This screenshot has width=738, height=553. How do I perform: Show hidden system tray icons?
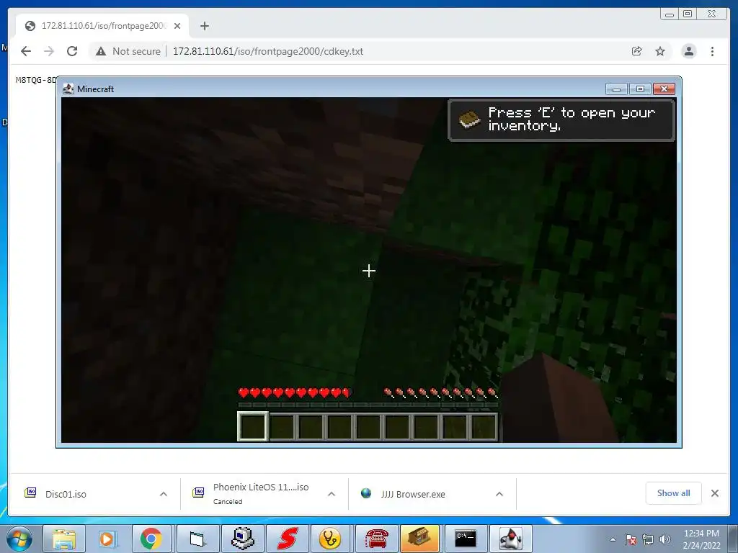(x=613, y=539)
